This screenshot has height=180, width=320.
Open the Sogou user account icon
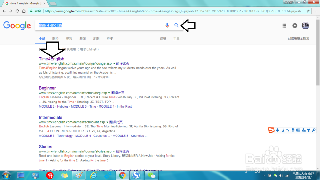304,130
